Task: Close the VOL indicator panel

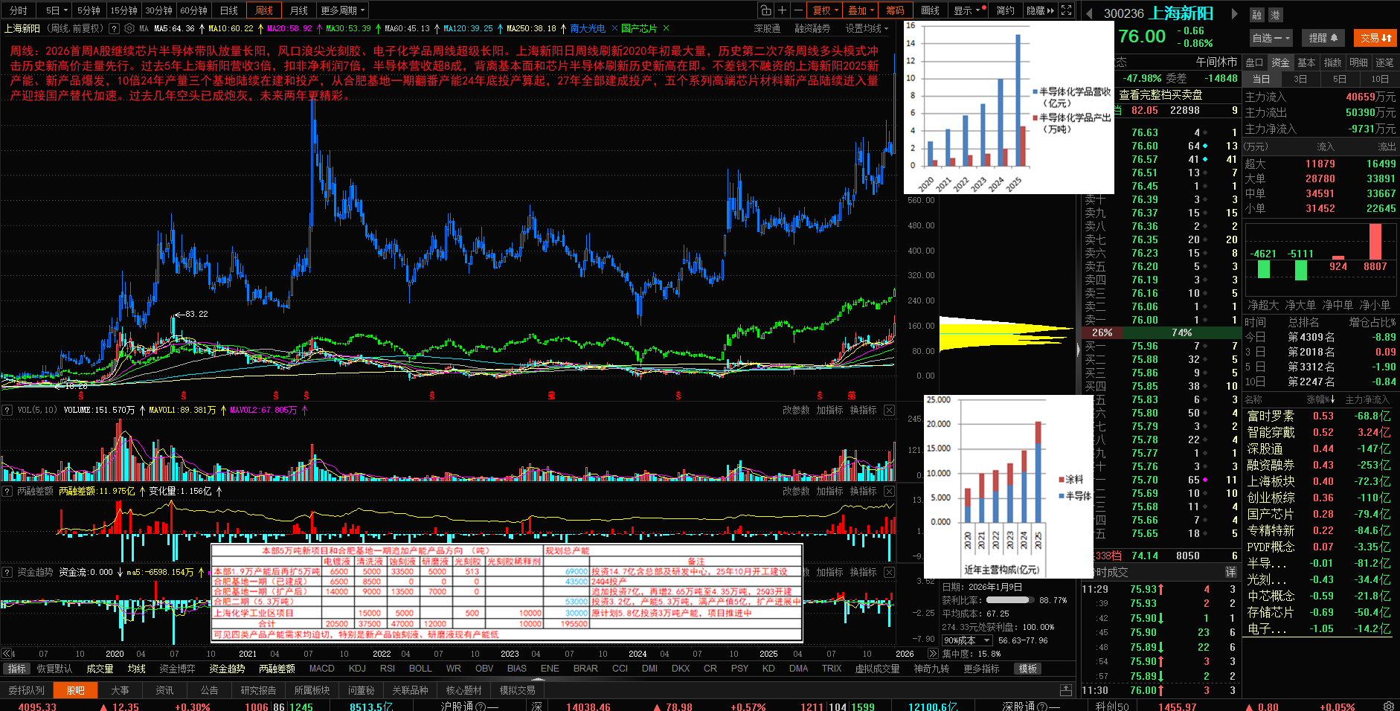Action: pyautogui.click(x=889, y=410)
